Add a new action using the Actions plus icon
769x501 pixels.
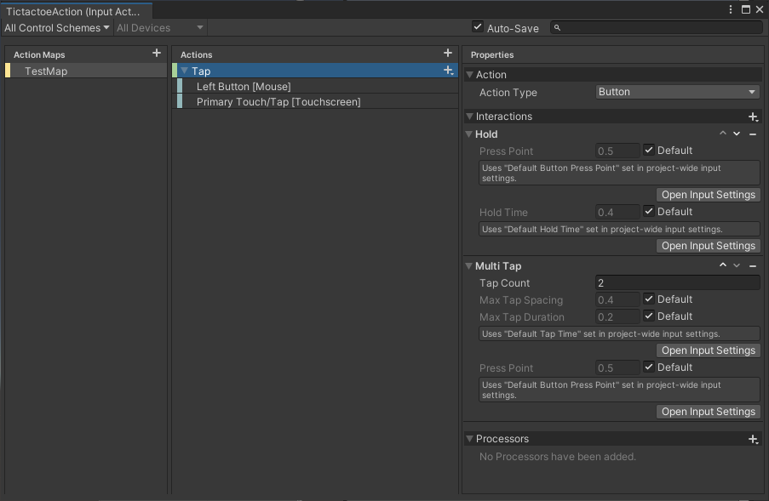pos(448,53)
